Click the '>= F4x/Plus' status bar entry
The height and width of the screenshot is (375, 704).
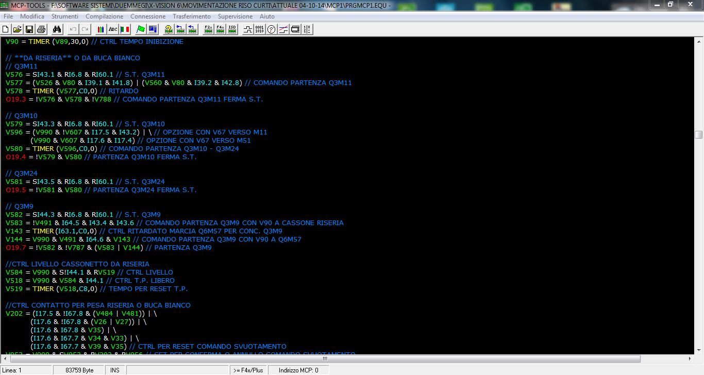(249, 370)
